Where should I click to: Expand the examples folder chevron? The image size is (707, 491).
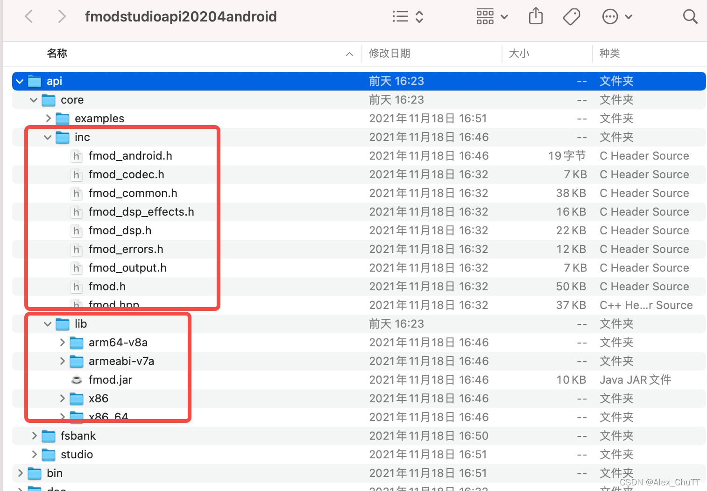point(48,119)
